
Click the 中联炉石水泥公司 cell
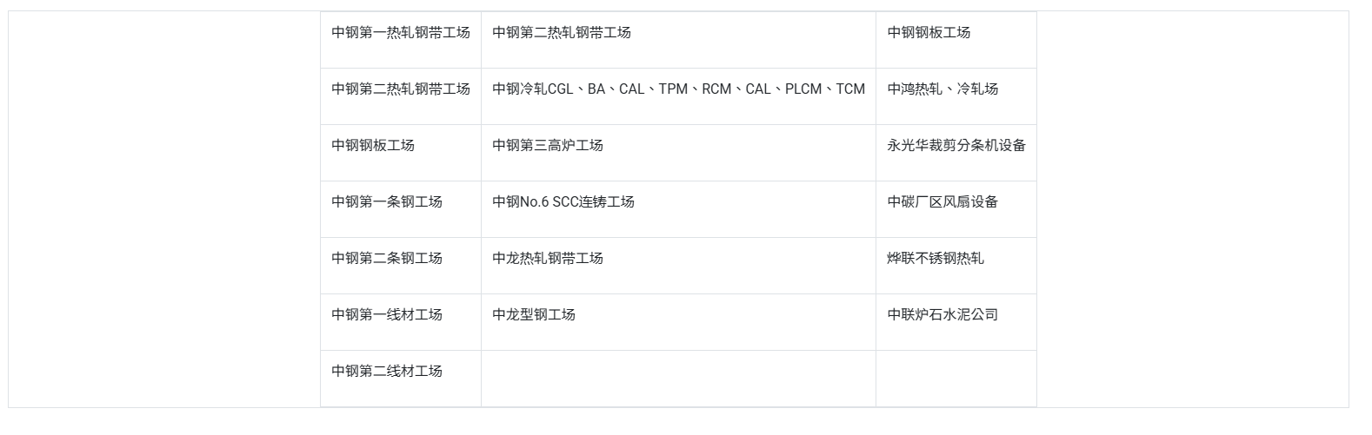tap(956, 322)
